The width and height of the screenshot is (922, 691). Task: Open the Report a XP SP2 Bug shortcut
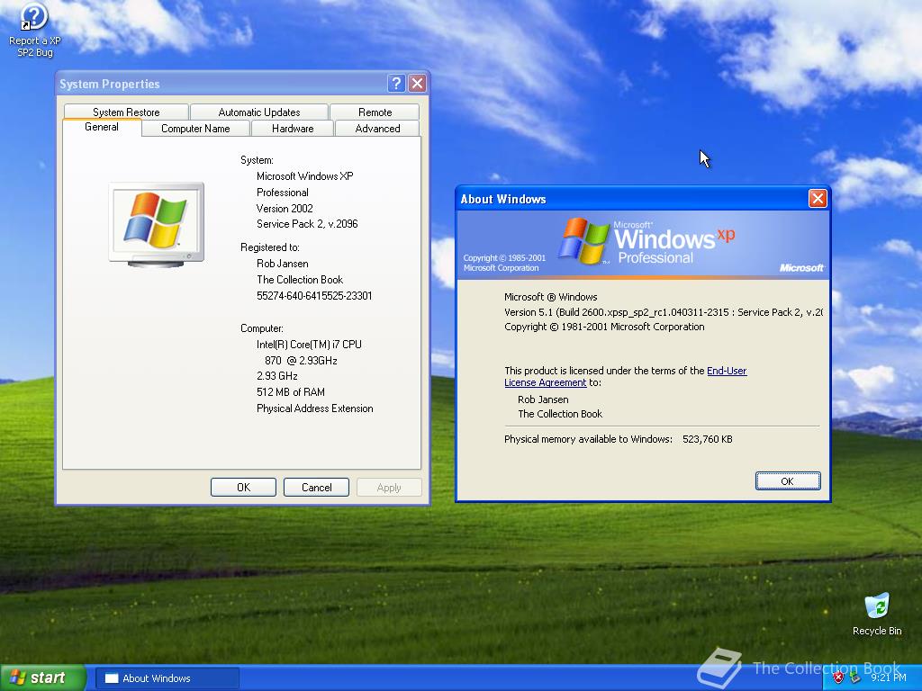33,18
